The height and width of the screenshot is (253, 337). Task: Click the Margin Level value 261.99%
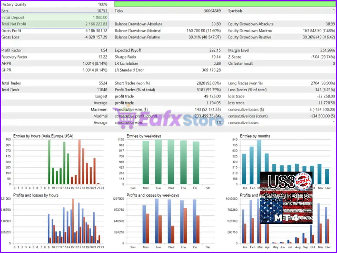pos(328,50)
